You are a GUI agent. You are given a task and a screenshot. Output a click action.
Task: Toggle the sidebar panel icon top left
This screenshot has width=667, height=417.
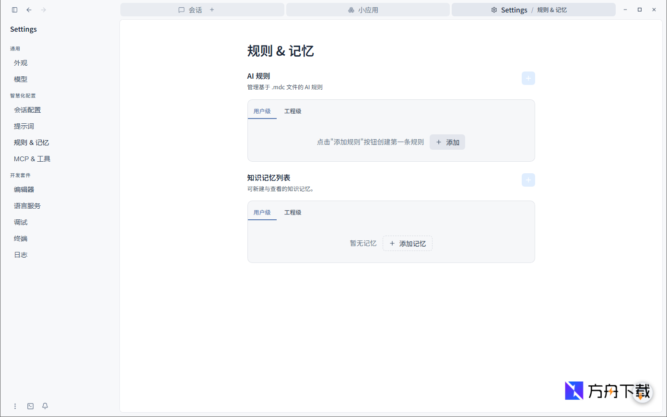pyautogui.click(x=14, y=10)
